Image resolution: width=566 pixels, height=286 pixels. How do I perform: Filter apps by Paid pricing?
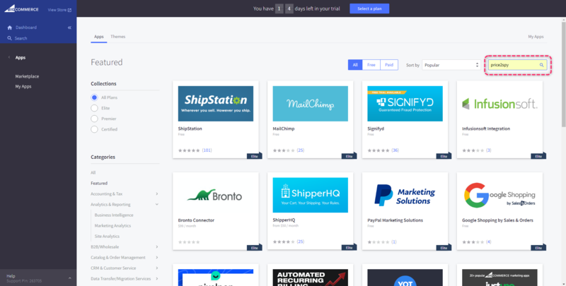tap(389, 65)
